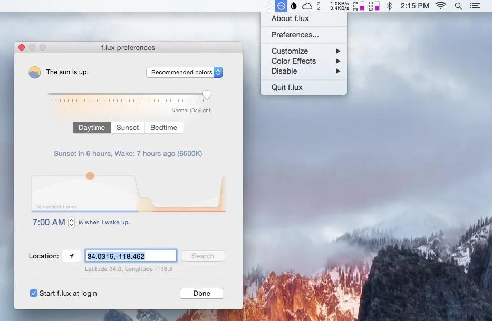Screen dimensions: 492x321
Task: Select Quit f.lux menu item
Action: pos(304,87)
